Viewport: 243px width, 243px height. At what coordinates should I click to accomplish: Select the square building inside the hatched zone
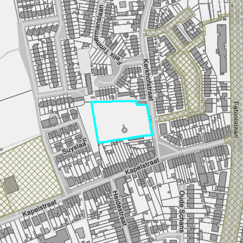point(10,185)
